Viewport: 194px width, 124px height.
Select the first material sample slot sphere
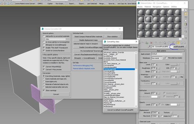141,12
